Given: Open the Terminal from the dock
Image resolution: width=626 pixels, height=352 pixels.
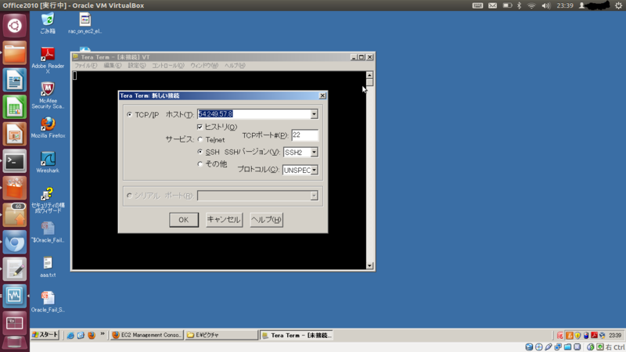Looking at the screenshot, I should coord(14,161).
